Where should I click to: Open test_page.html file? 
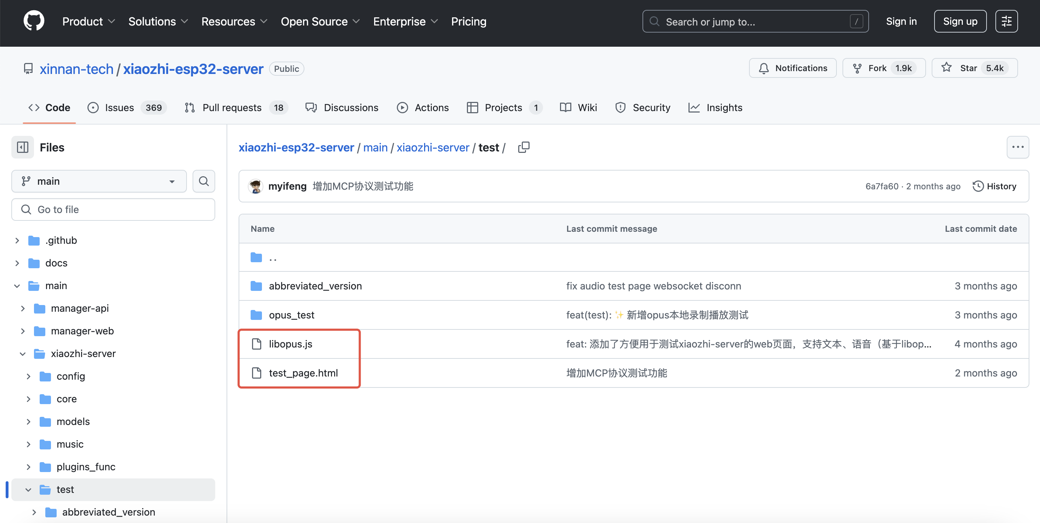click(303, 373)
